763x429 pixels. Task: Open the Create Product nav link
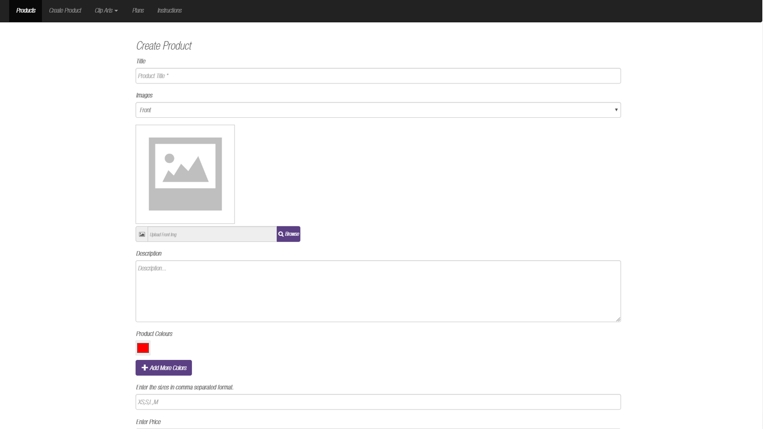click(x=65, y=10)
